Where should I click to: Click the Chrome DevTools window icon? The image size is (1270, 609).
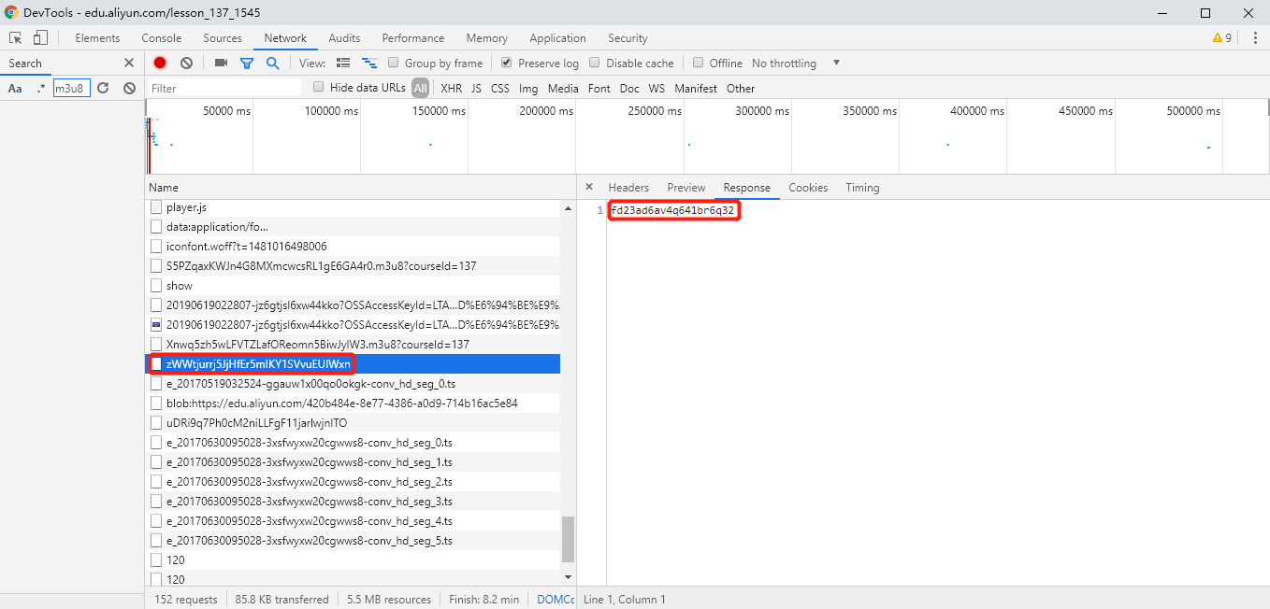[10, 12]
